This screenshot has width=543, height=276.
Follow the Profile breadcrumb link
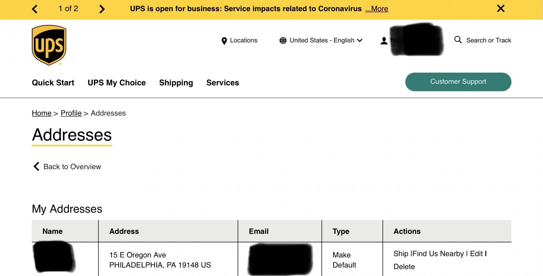coord(71,113)
